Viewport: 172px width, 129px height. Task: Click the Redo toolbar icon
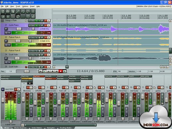28,11
